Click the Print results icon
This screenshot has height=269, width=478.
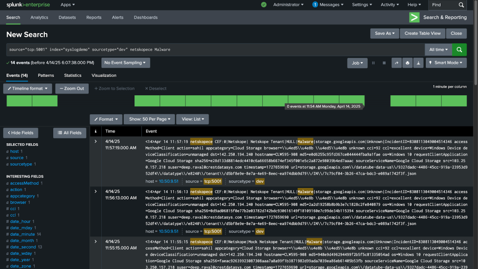[407, 63]
